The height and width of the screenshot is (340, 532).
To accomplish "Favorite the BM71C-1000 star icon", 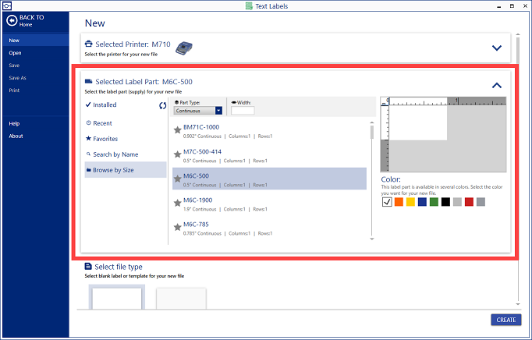I will coord(178,131).
